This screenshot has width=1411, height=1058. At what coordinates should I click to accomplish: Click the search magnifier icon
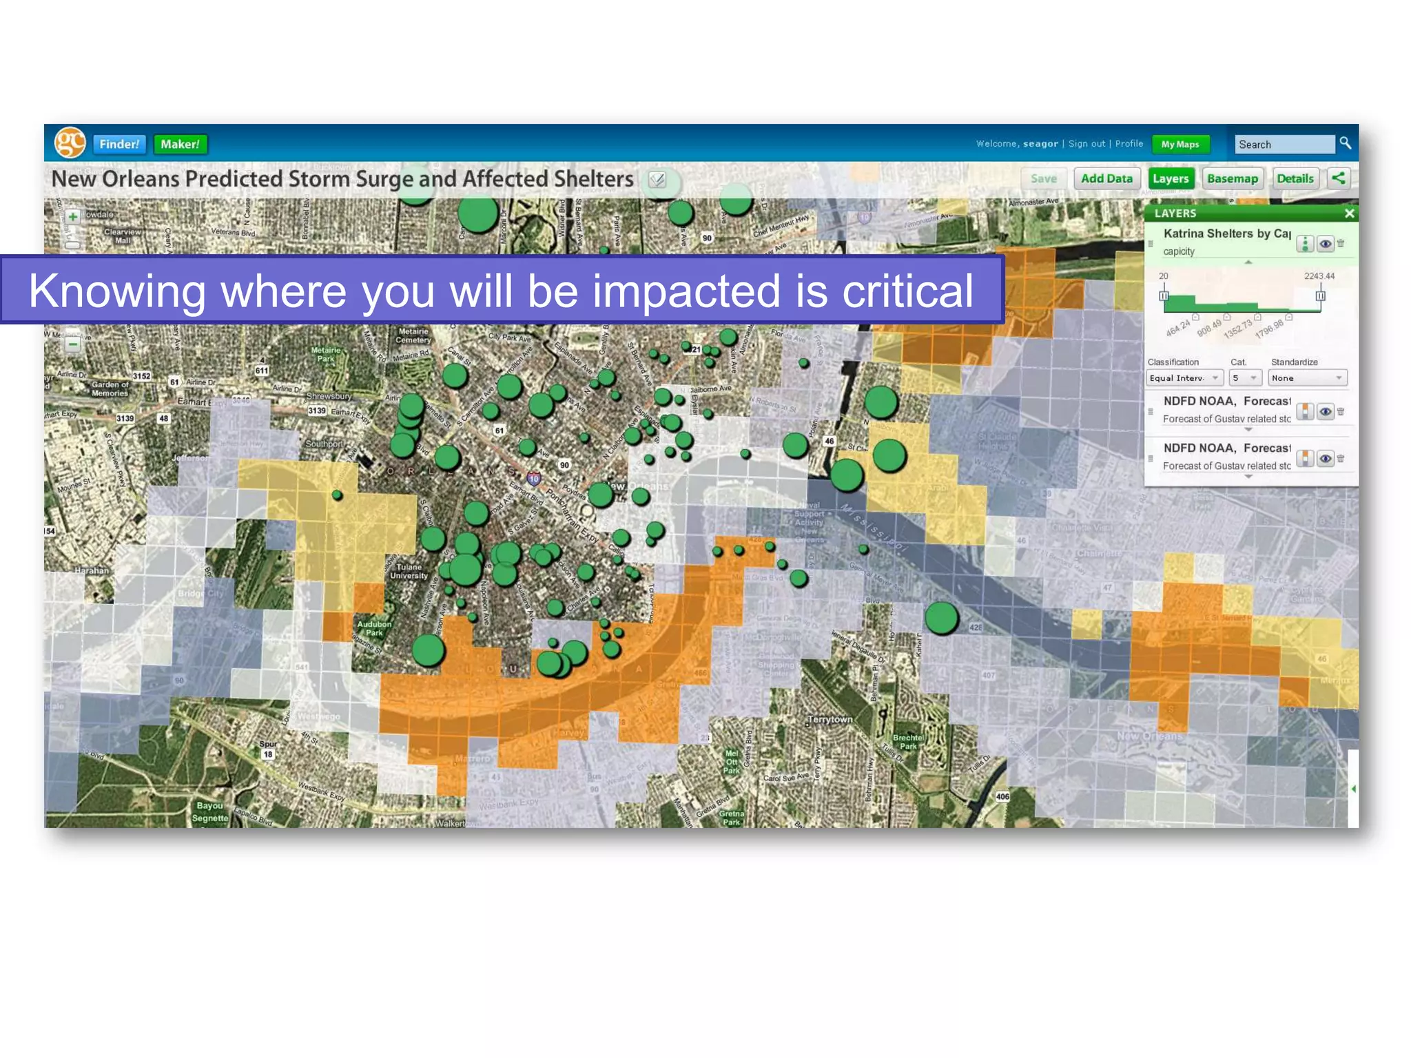[1345, 143]
